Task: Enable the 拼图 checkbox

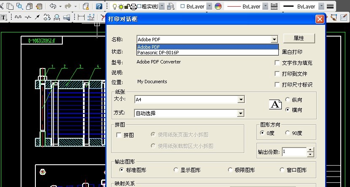Action: [x=119, y=135]
